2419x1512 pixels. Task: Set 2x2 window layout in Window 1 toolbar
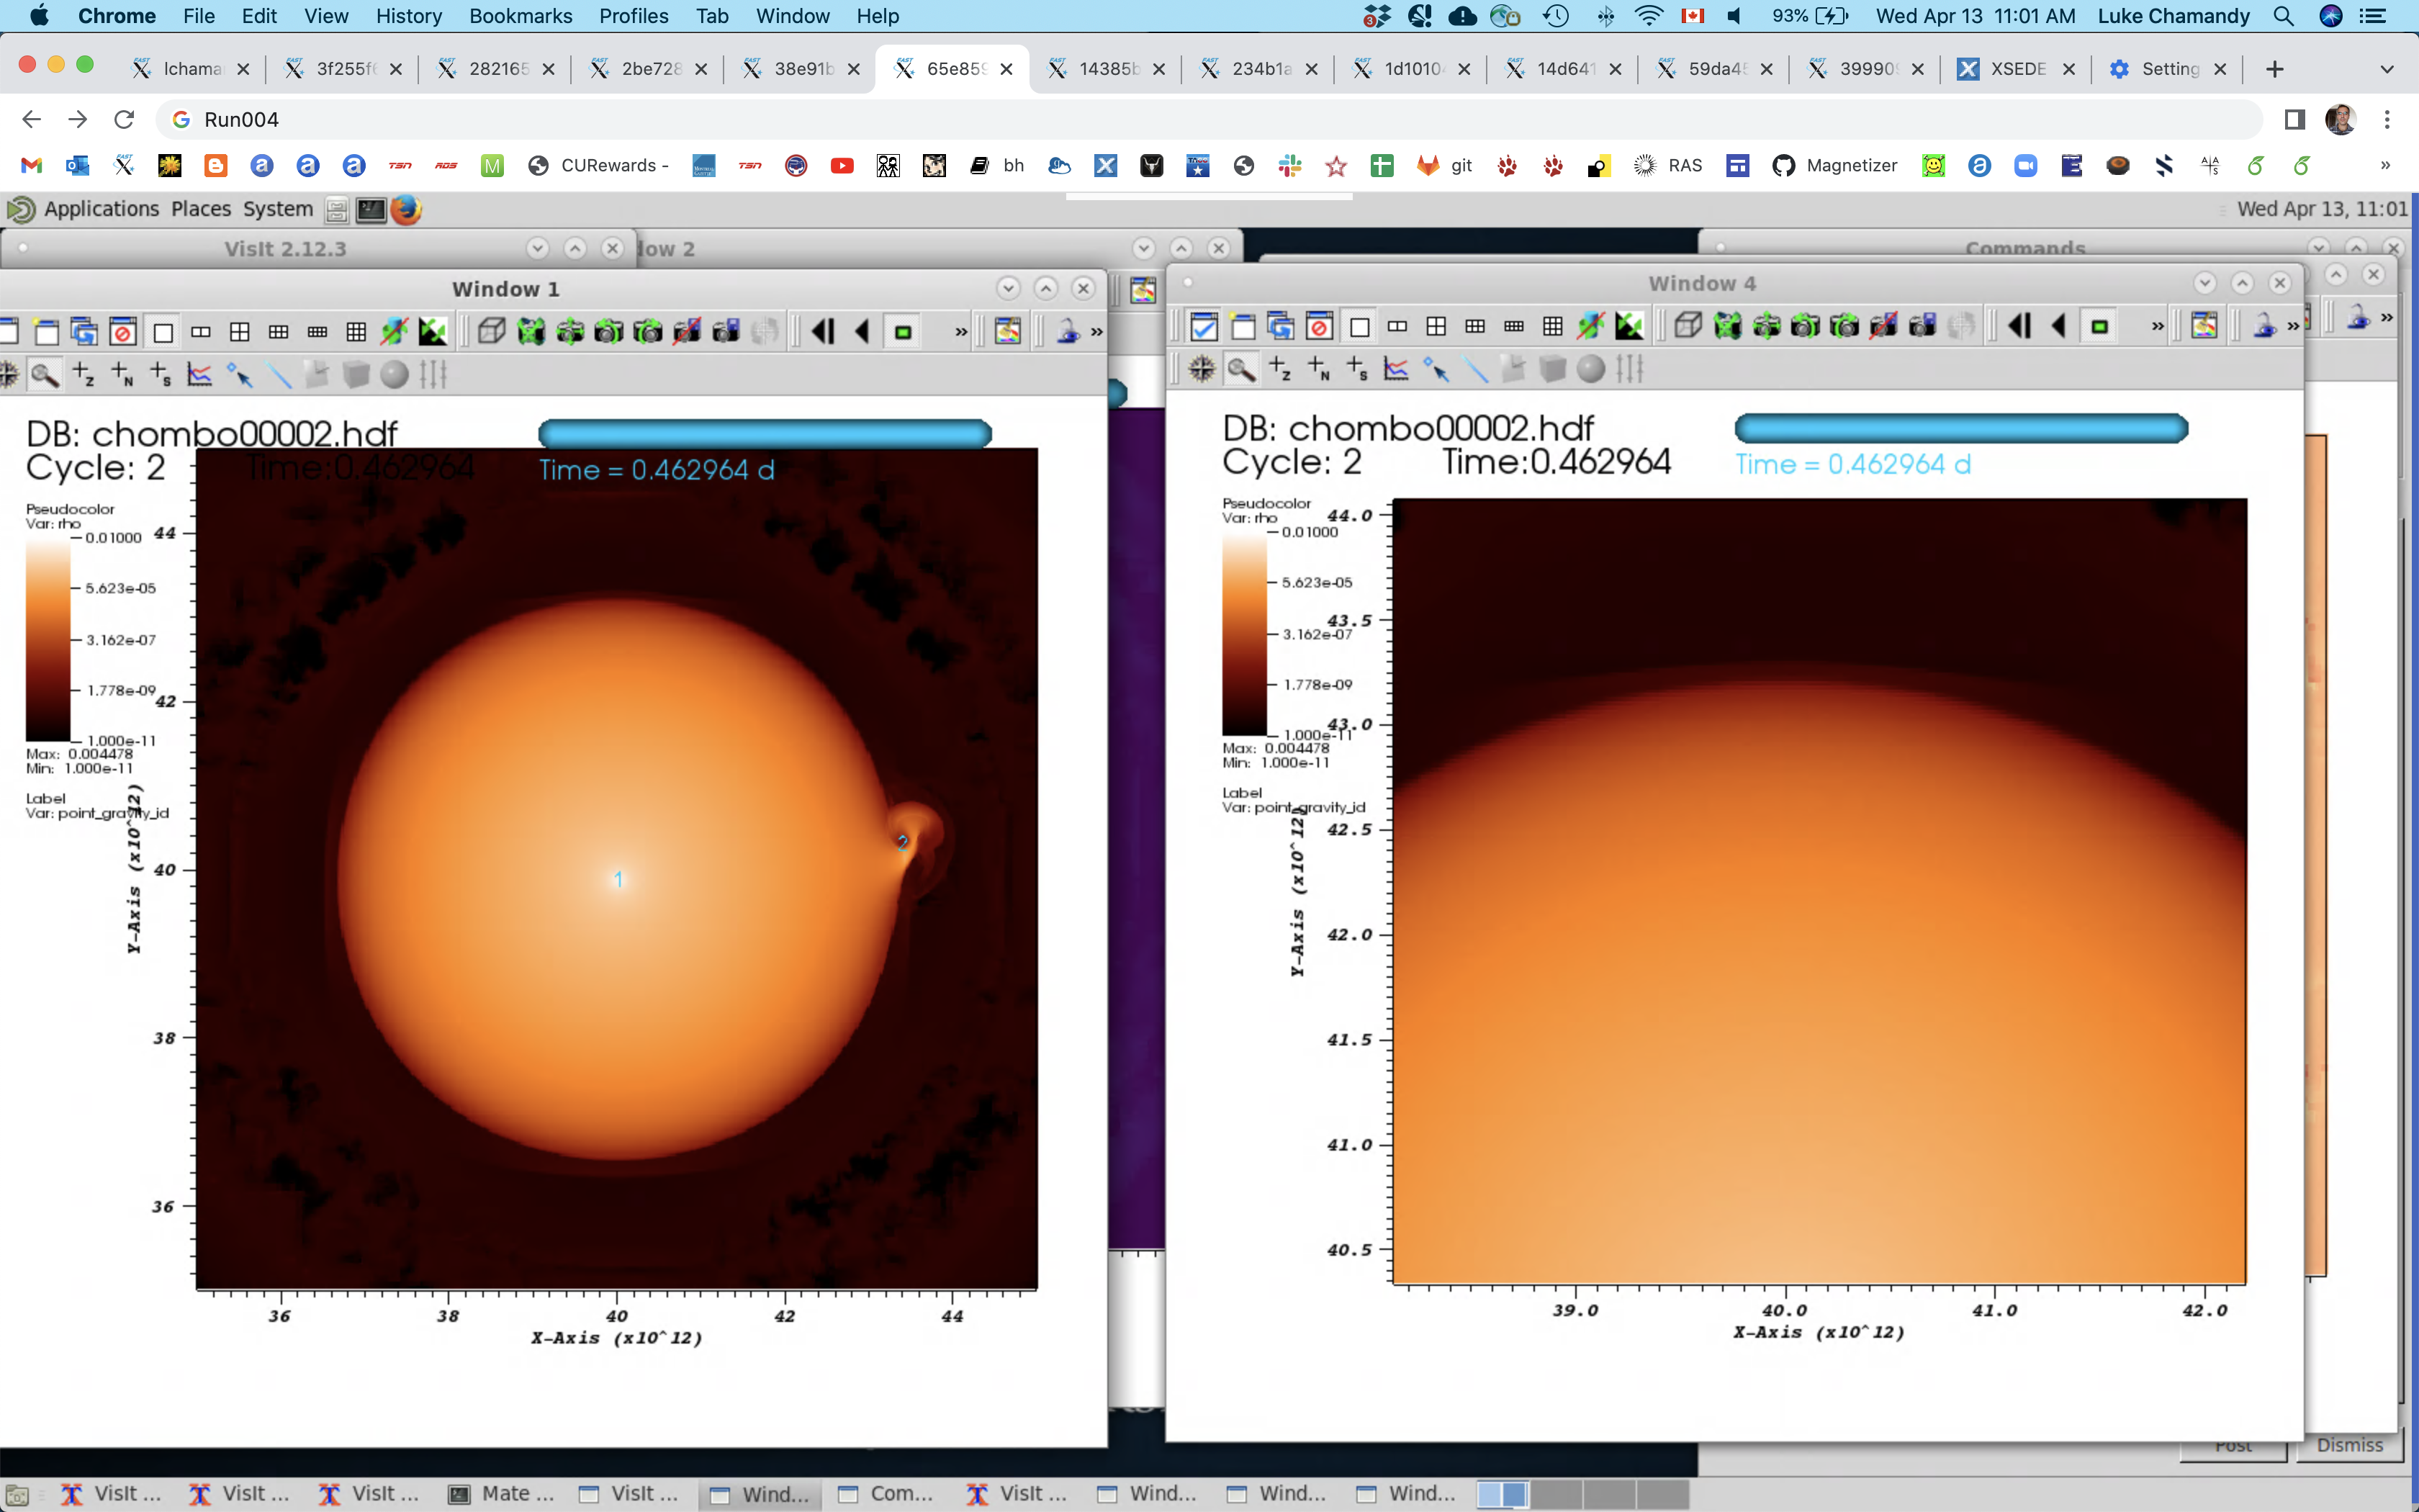(240, 332)
